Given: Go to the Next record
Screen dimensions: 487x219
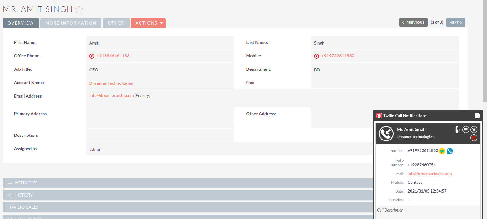Looking at the screenshot, I should point(456,22).
